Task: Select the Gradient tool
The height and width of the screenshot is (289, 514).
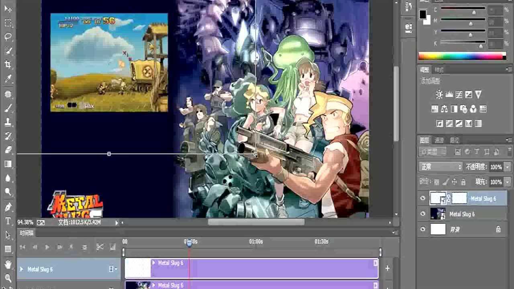Action: tap(8, 164)
